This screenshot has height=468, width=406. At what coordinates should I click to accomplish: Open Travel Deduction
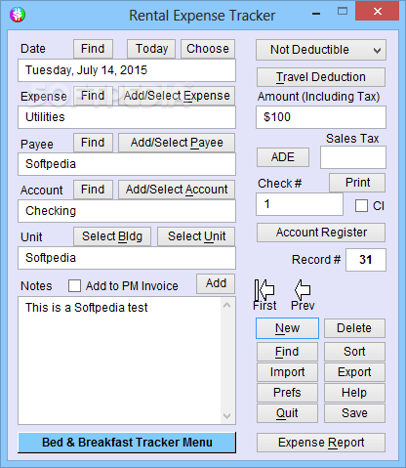(321, 77)
